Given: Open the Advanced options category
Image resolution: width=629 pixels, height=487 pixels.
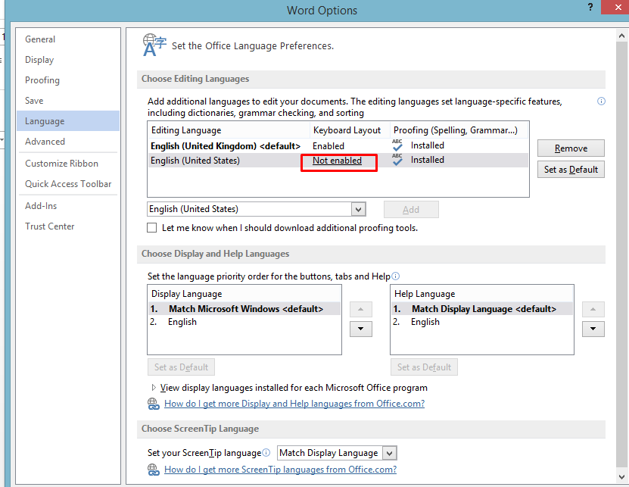Looking at the screenshot, I should click(x=68, y=142).
